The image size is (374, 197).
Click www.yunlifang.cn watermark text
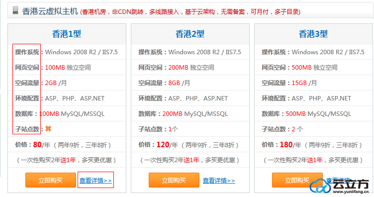pyautogui.click(x=351, y=192)
